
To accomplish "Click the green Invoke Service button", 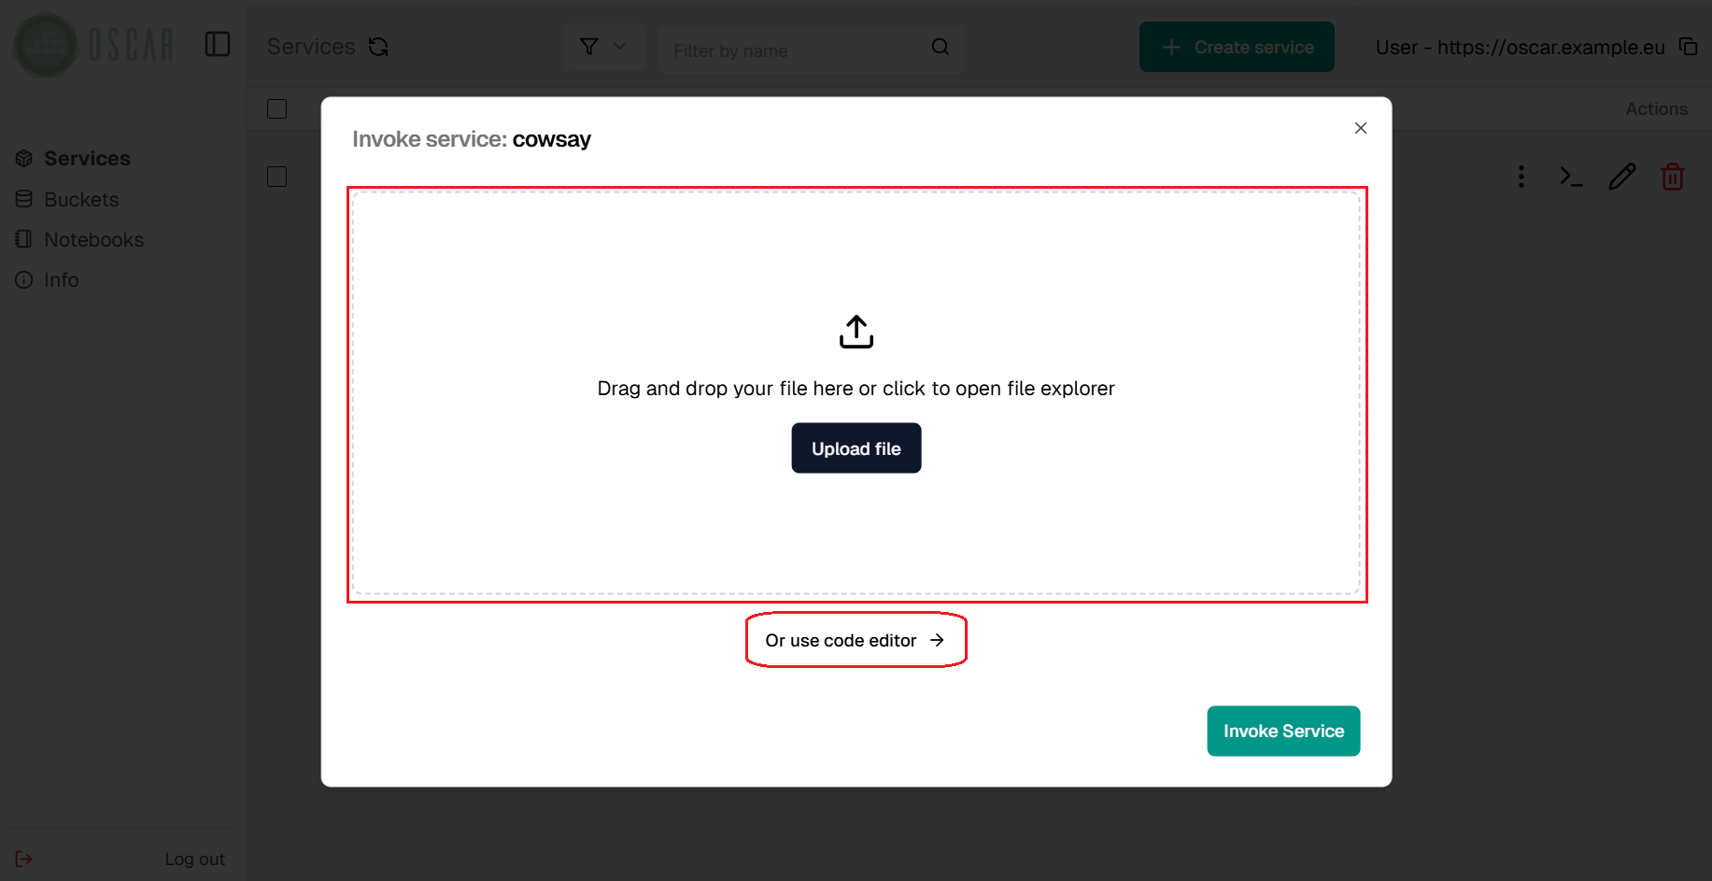I will (1282, 731).
